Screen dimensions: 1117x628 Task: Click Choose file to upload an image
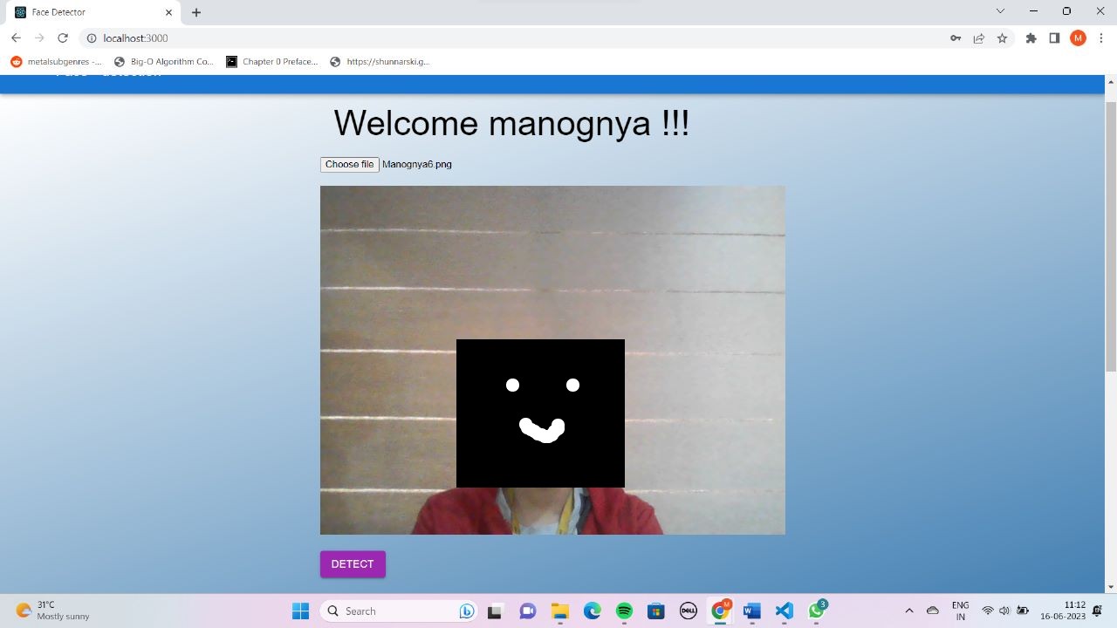pyautogui.click(x=348, y=164)
